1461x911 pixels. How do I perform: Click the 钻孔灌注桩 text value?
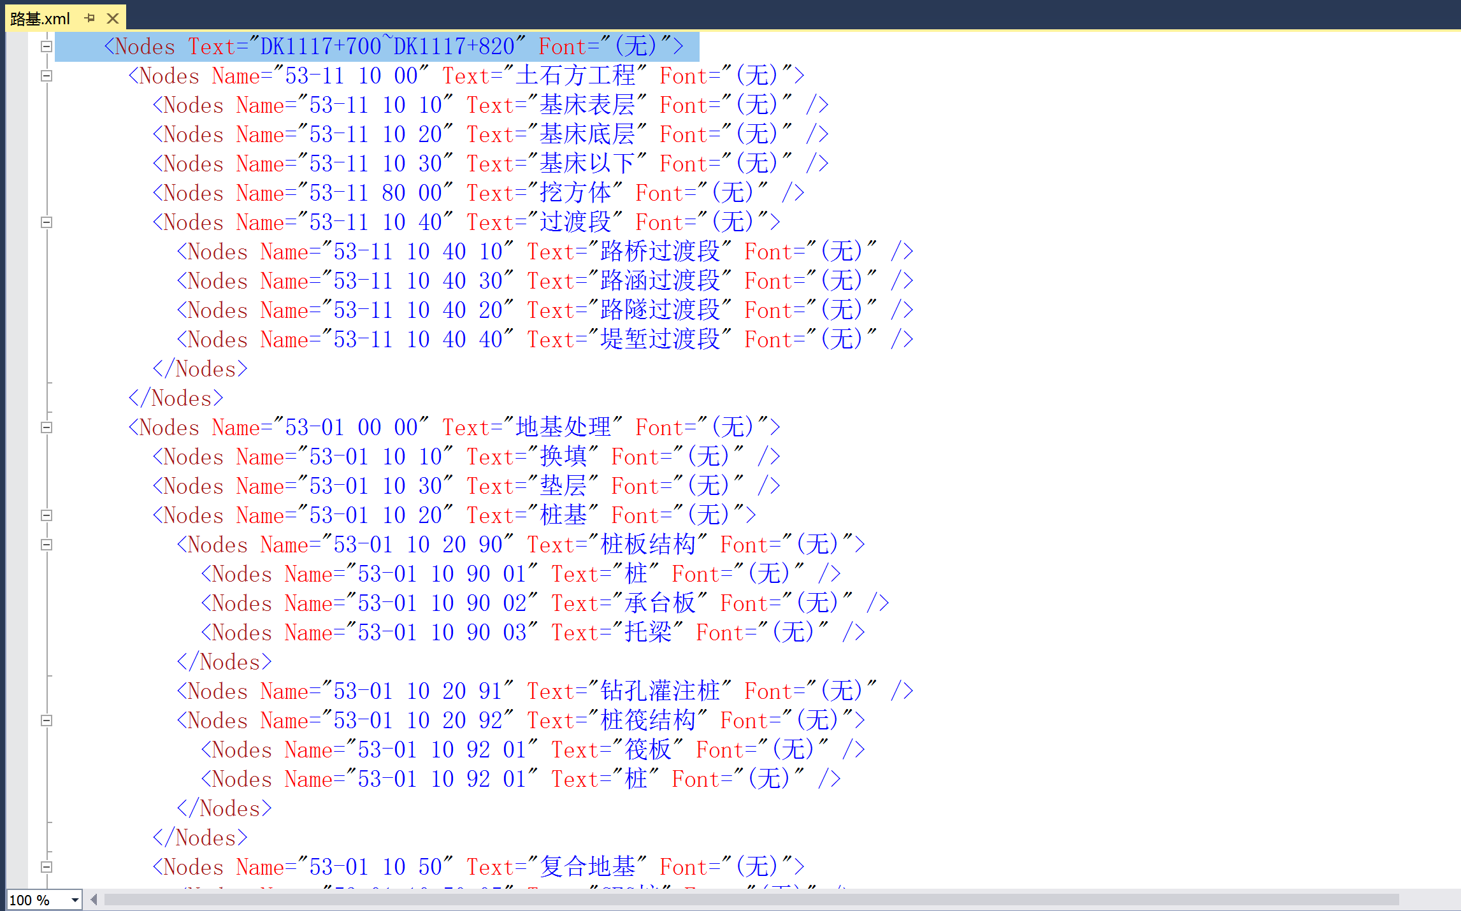[x=659, y=691]
